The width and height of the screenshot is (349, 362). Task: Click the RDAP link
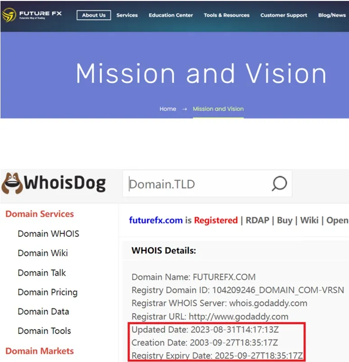[x=258, y=220]
